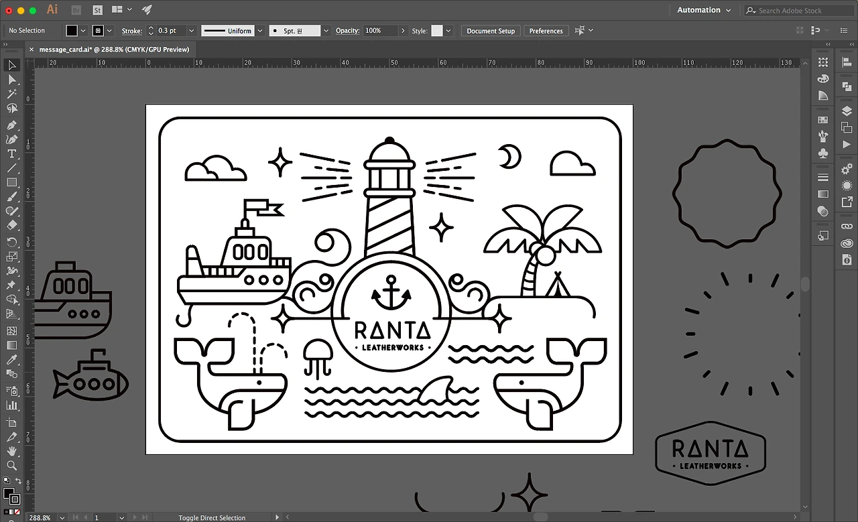
Task: Pick the Lasso tool
Action: tap(11, 109)
